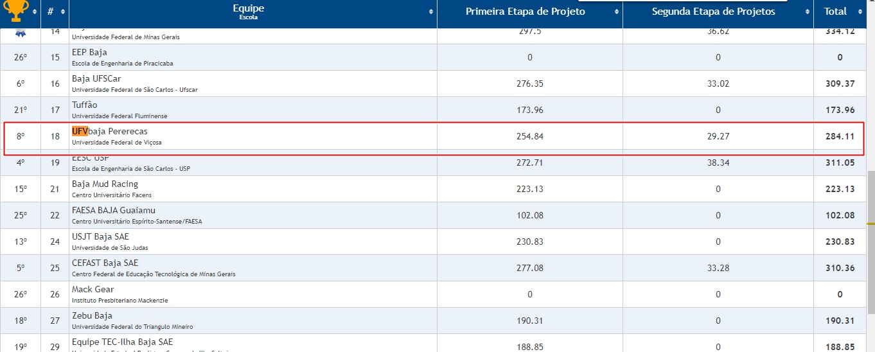Click the Zebu Baja team name
The width and height of the screenshot is (875, 352).
(x=92, y=315)
